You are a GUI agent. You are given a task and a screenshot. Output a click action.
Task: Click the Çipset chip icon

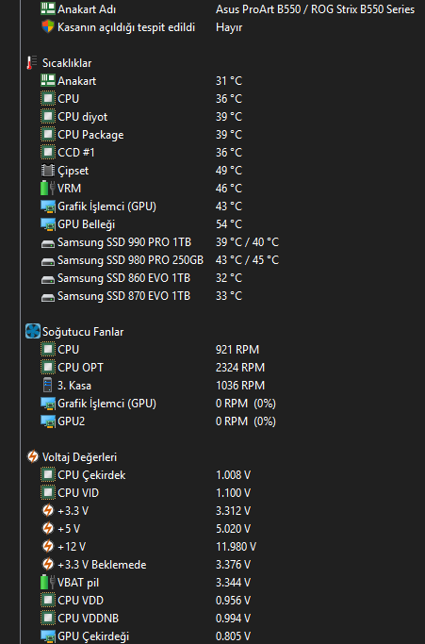click(48, 171)
